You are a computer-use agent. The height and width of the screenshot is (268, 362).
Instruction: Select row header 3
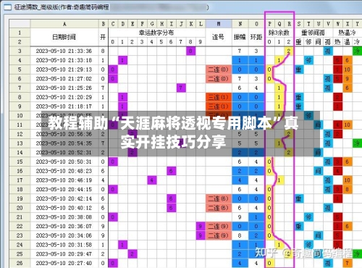(20, 51)
